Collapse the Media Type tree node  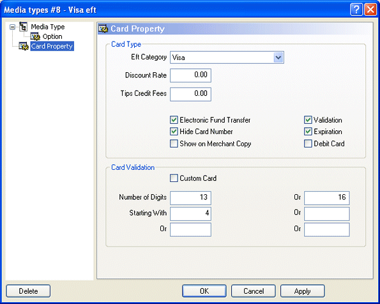(x=12, y=27)
